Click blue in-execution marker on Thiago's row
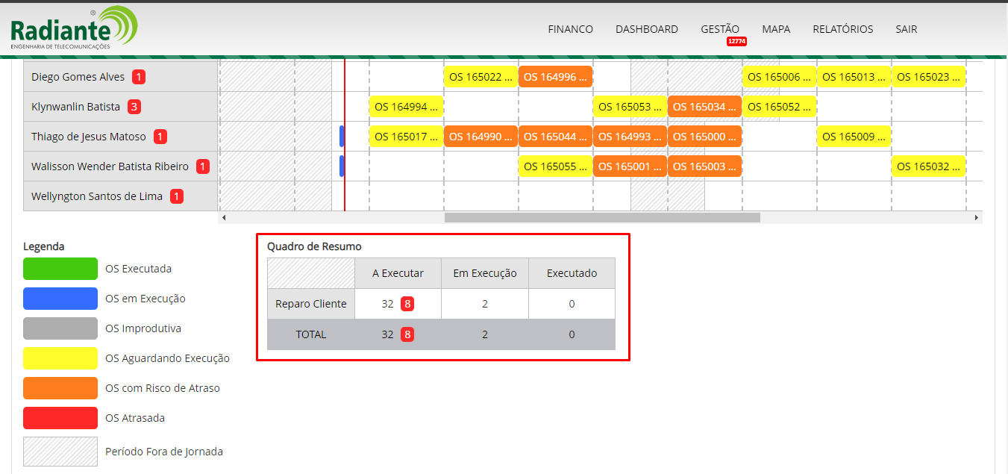Screen dimensions: 1008x474 click(x=342, y=137)
